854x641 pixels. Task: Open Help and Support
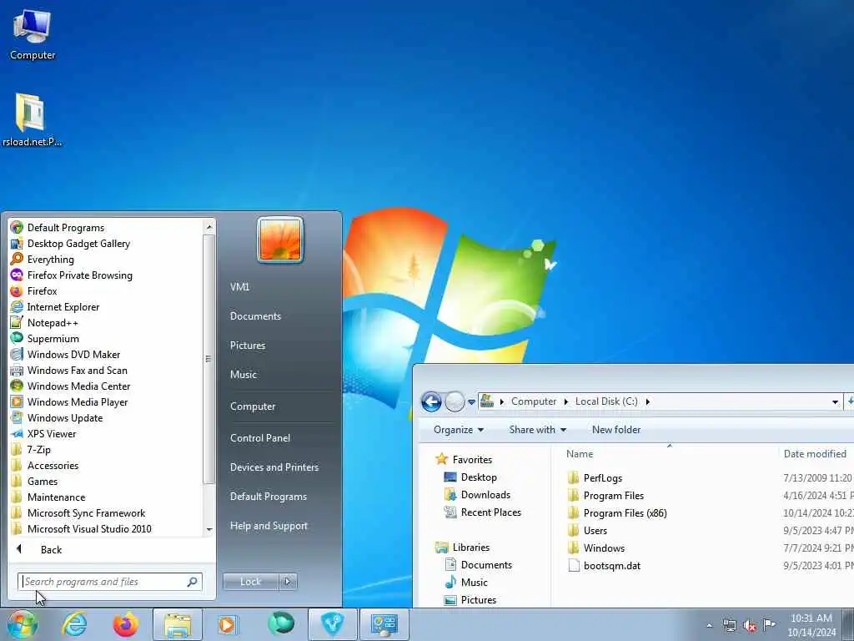269,526
